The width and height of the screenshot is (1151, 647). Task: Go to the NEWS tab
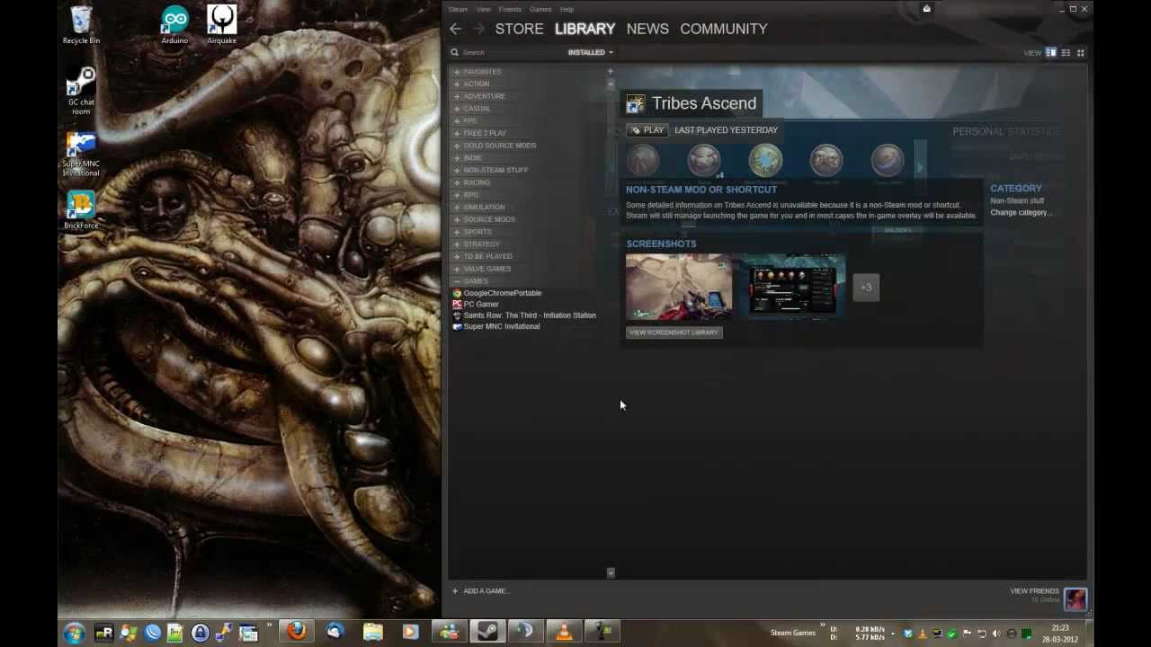coord(647,29)
